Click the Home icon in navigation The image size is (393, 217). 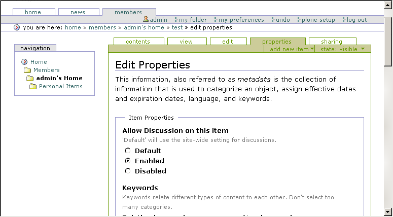(24, 62)
